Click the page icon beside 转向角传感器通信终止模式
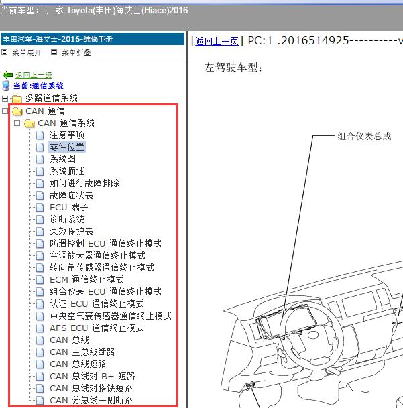 (x=40, y=267)
